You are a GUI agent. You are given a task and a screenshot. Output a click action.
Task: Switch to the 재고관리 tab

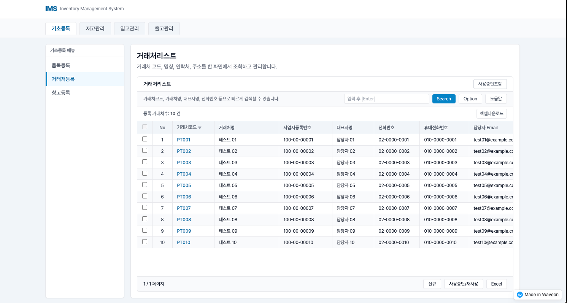click(x=95, y=28)
